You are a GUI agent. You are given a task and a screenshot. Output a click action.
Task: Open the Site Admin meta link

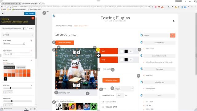click(149, 102)
